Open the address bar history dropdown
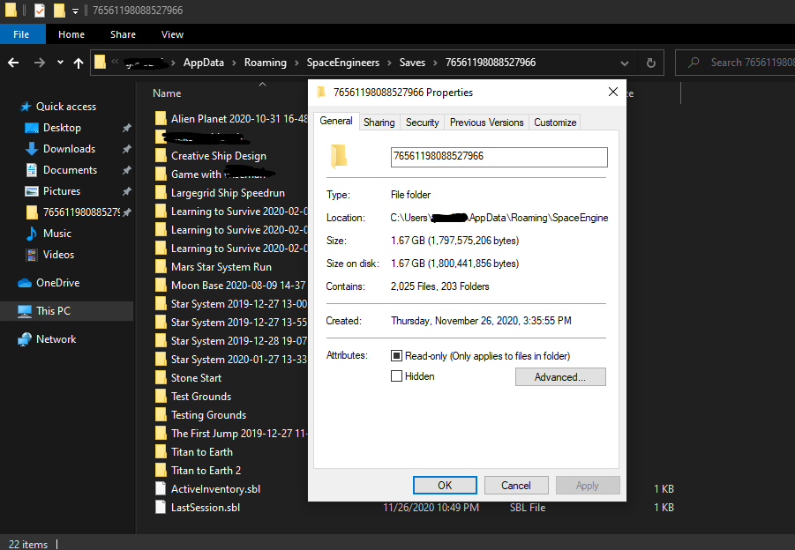The image size is (795, 550). click(625, 63)
